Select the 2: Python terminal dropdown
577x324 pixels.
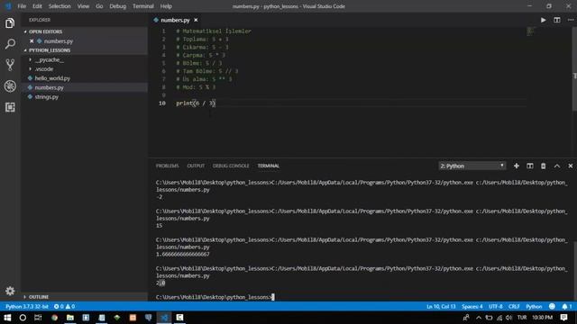tap(472, 166)
